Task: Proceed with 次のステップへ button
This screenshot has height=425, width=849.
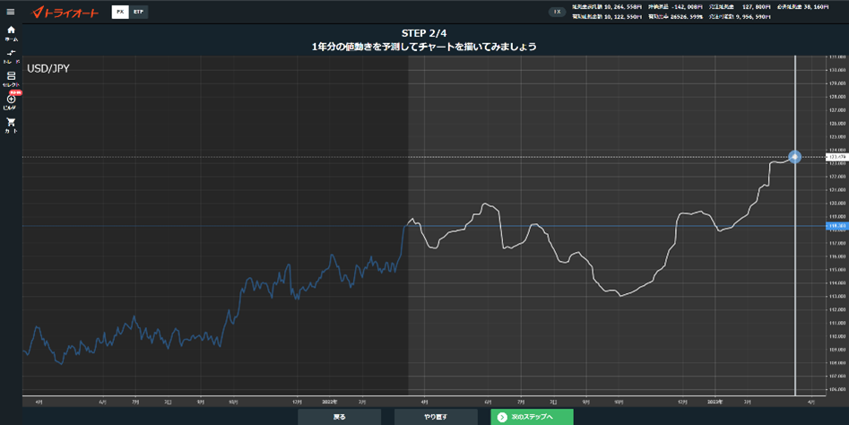Action: (x=532, y=417)
